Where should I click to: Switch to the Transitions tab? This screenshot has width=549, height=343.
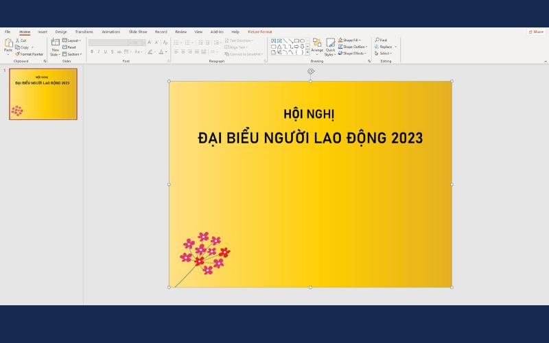click(84, 32)
